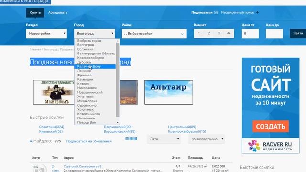Choose Ленинск in city list
The width and height of the screenshot is (306, 172).
point(95,71)
